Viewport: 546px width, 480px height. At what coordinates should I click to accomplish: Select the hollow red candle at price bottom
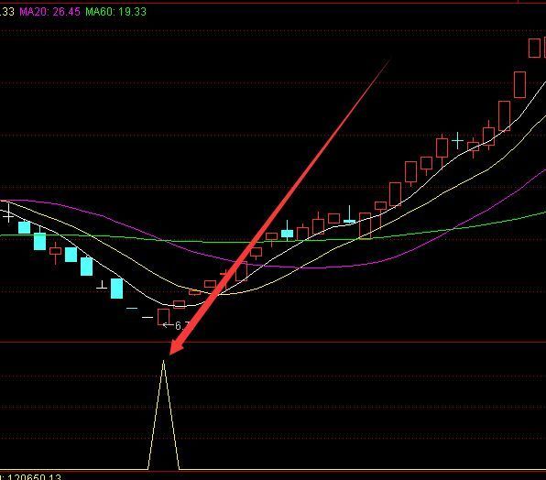click(x=163, y=317)
